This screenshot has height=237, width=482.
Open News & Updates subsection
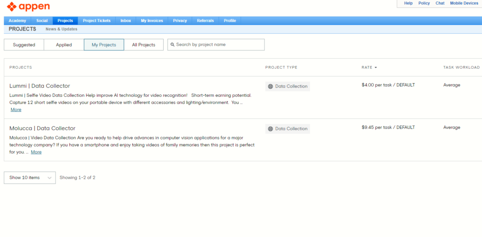pyautogui.click(x=62, y=29)
